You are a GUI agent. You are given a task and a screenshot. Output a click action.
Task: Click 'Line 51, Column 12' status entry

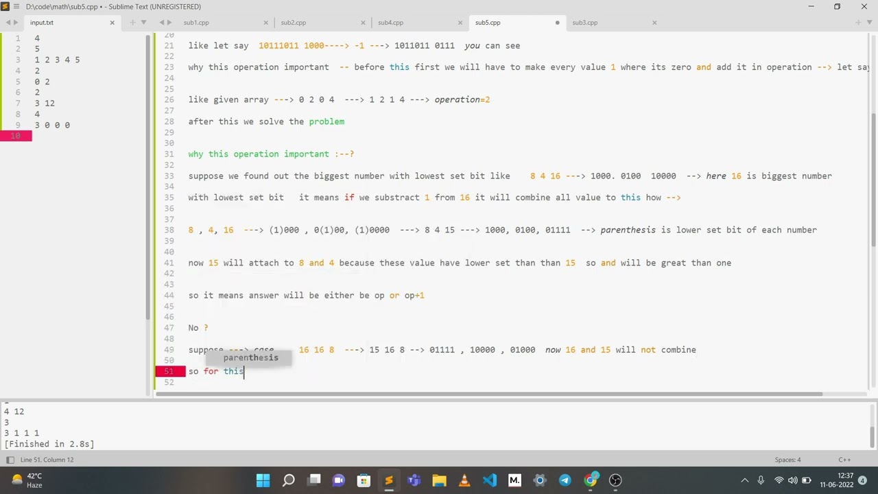tap(47, 460)
